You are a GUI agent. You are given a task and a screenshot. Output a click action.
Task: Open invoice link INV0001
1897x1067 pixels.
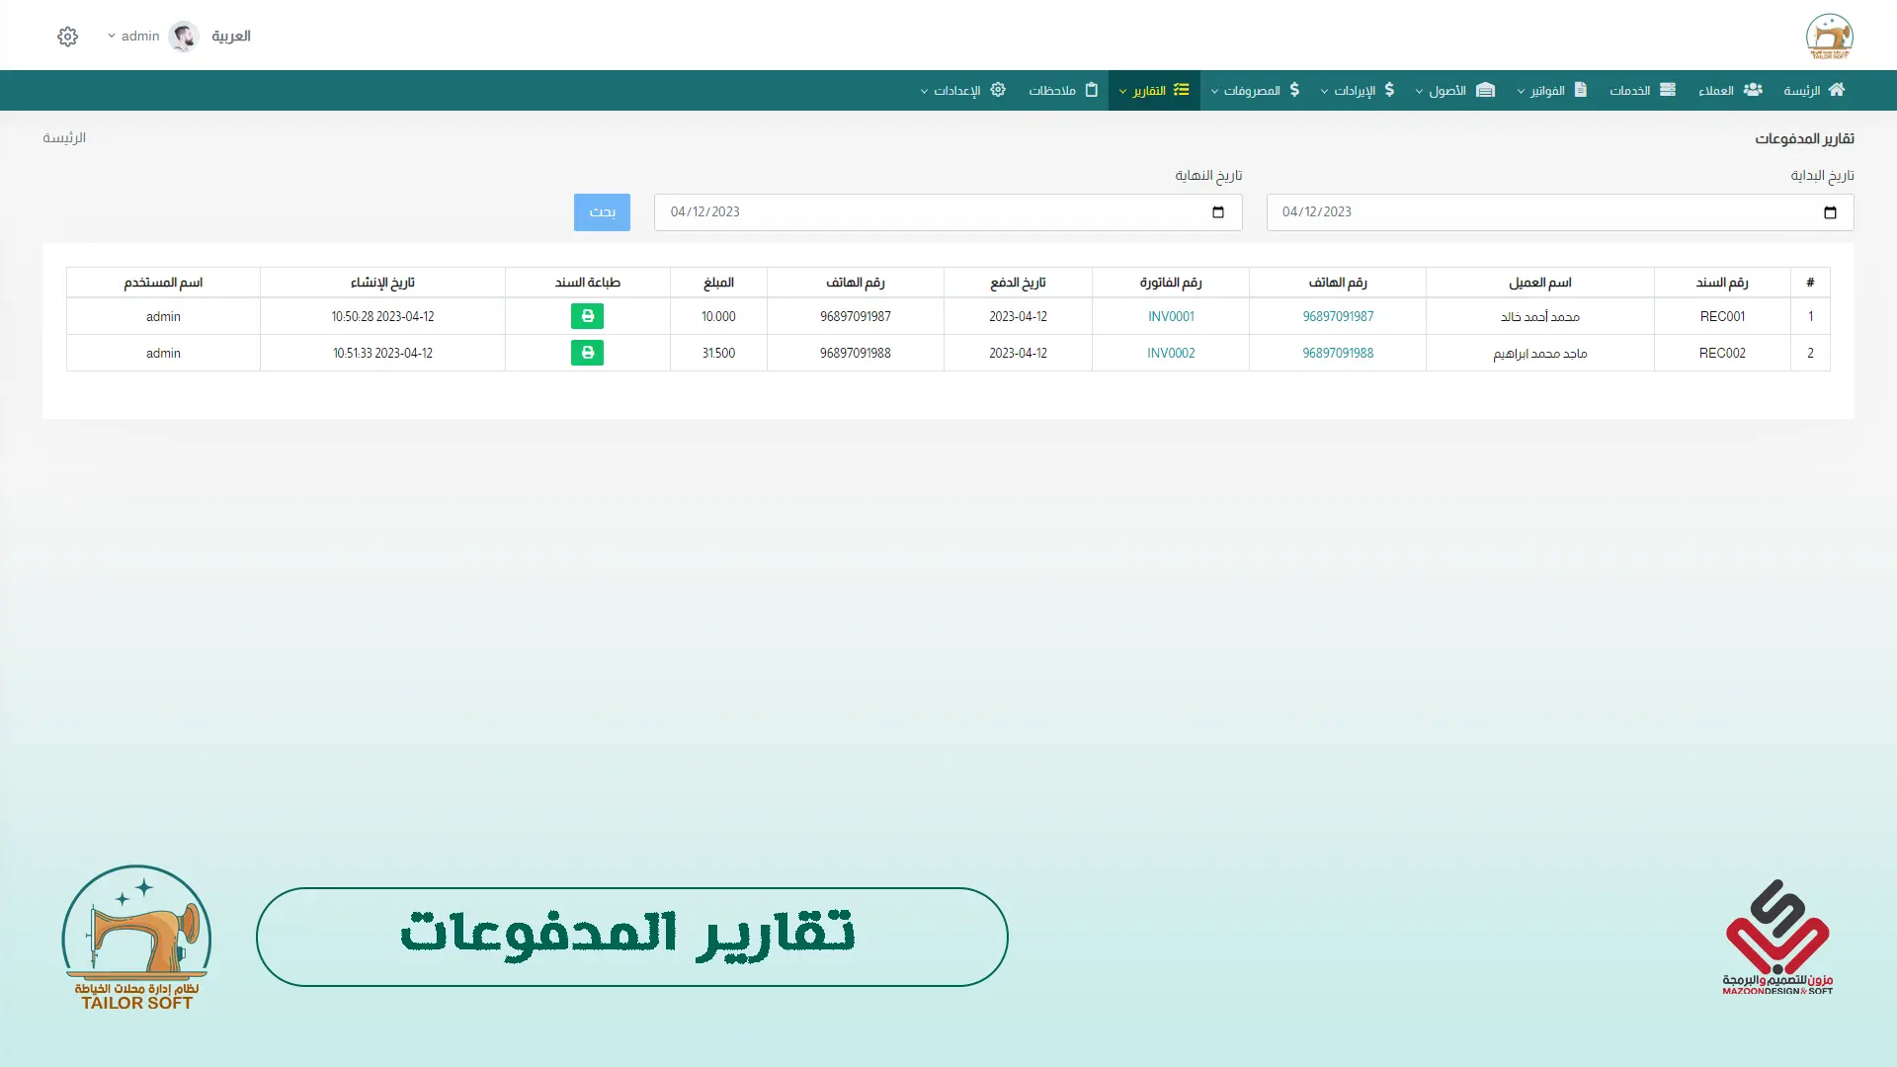tap(1171, 316)
